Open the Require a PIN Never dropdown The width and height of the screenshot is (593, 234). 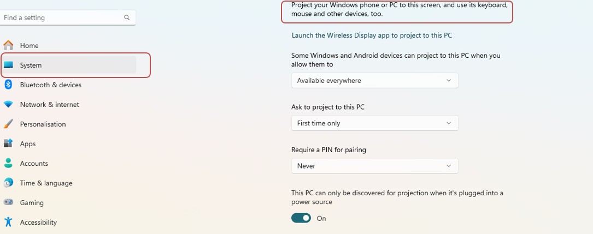(375, 166)
